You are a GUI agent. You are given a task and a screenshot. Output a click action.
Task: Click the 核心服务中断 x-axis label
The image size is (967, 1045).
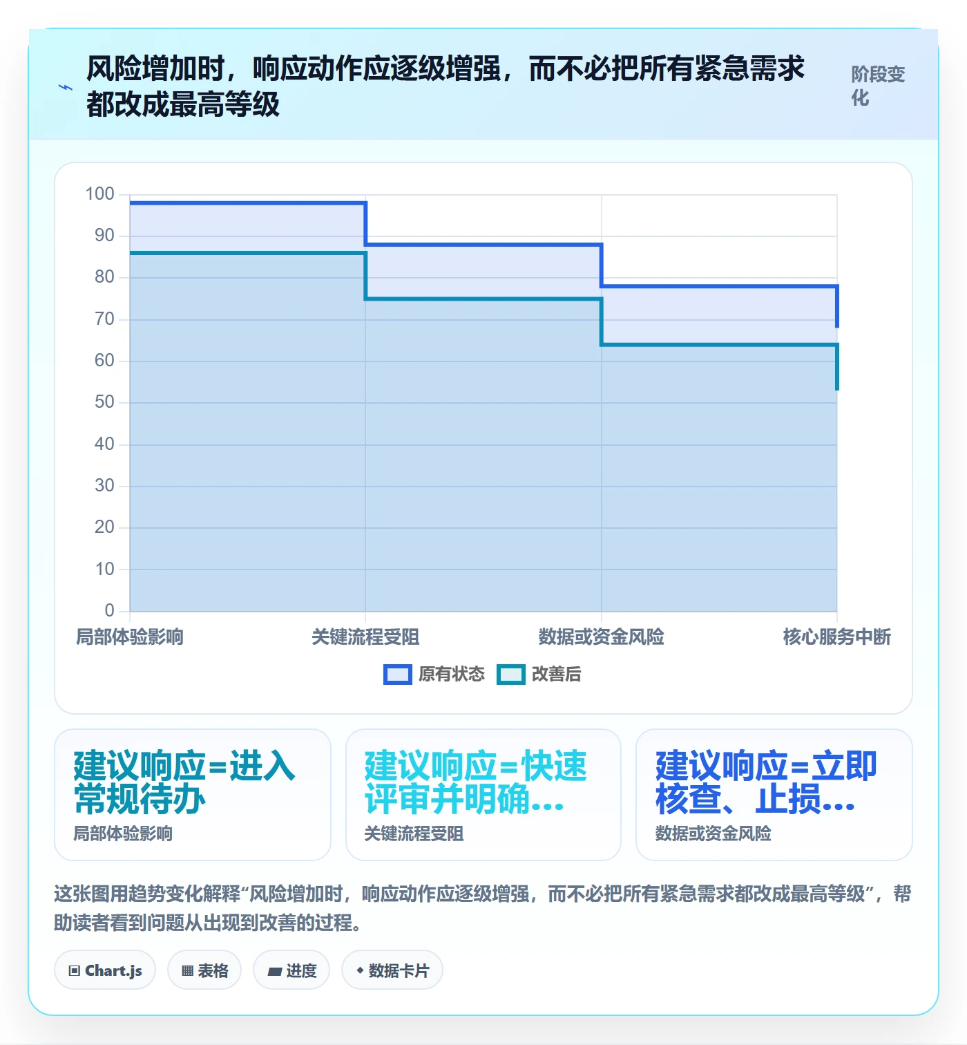[x=837, y=637]
